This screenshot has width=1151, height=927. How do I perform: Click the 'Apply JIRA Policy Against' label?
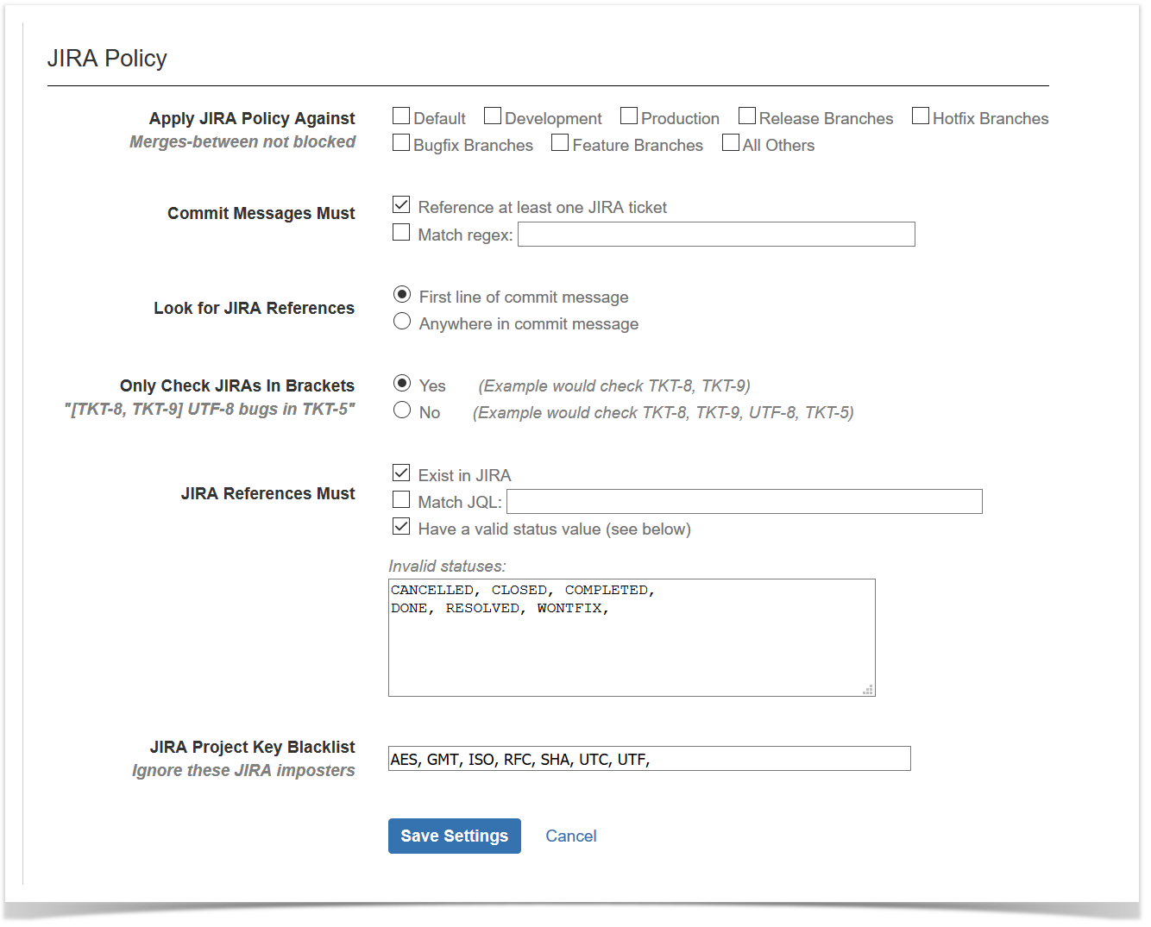click(x=252, y=119)
